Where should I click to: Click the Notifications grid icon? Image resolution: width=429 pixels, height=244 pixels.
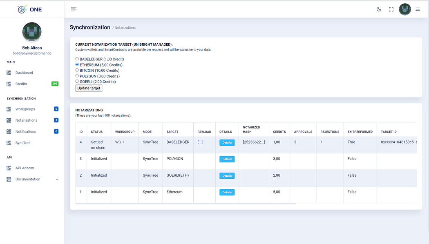pos(9,131)
